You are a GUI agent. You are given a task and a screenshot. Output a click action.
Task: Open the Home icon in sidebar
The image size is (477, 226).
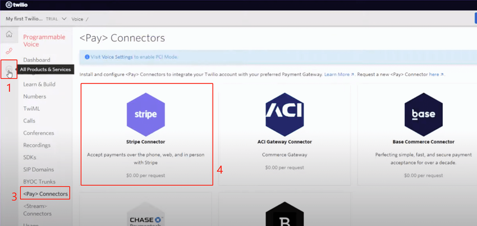9,34
